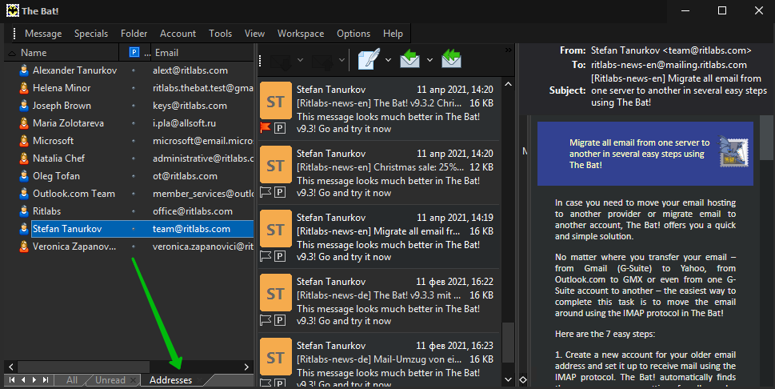775x389 pixels.
Task: Switch to the All tab
Action: pyautogui.click(x=72, y=380)
